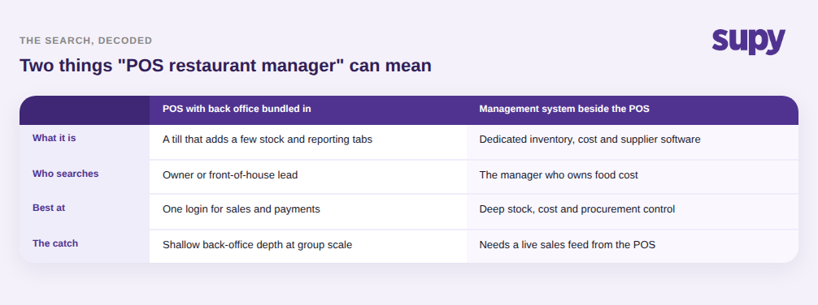Click the supy logo
Screen dimensions: 818x305
click(x=749, y=41)
